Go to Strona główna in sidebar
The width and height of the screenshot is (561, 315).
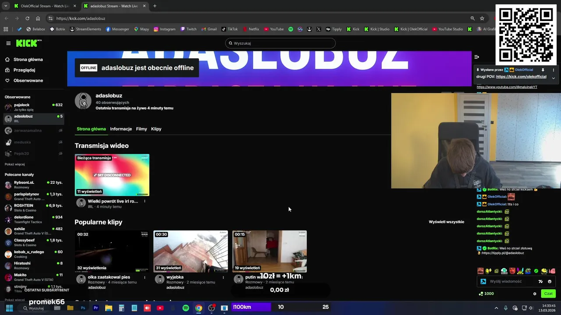click(24, 59)
